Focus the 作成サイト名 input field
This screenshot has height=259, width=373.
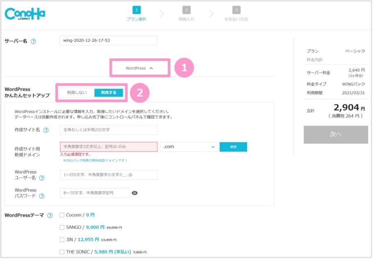[109, 130]
